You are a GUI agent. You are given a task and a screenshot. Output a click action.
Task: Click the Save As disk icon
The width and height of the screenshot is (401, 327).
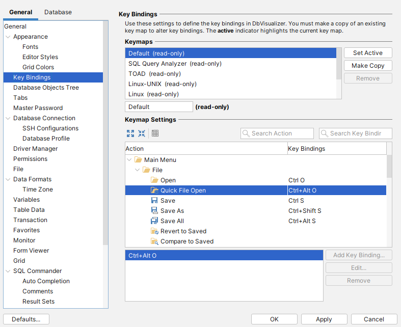coord(154,211)
